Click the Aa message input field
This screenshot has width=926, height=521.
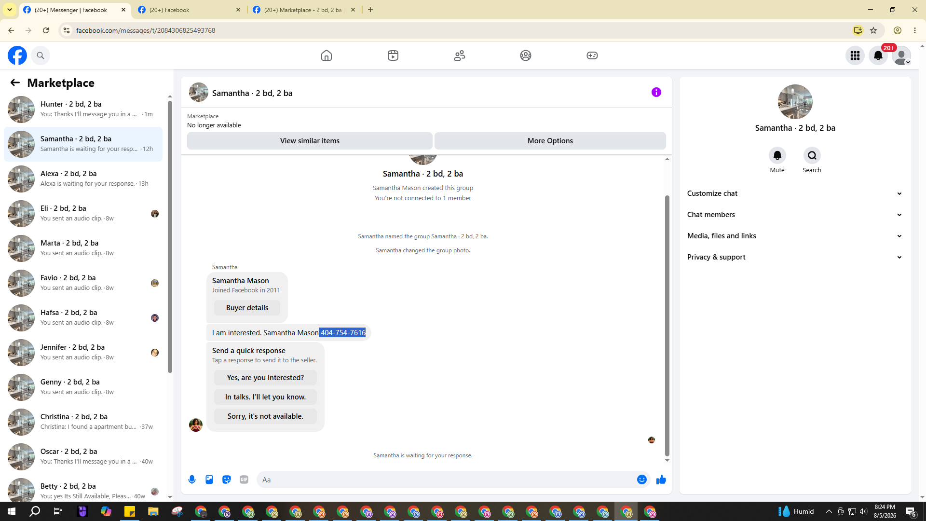[446, 480]
